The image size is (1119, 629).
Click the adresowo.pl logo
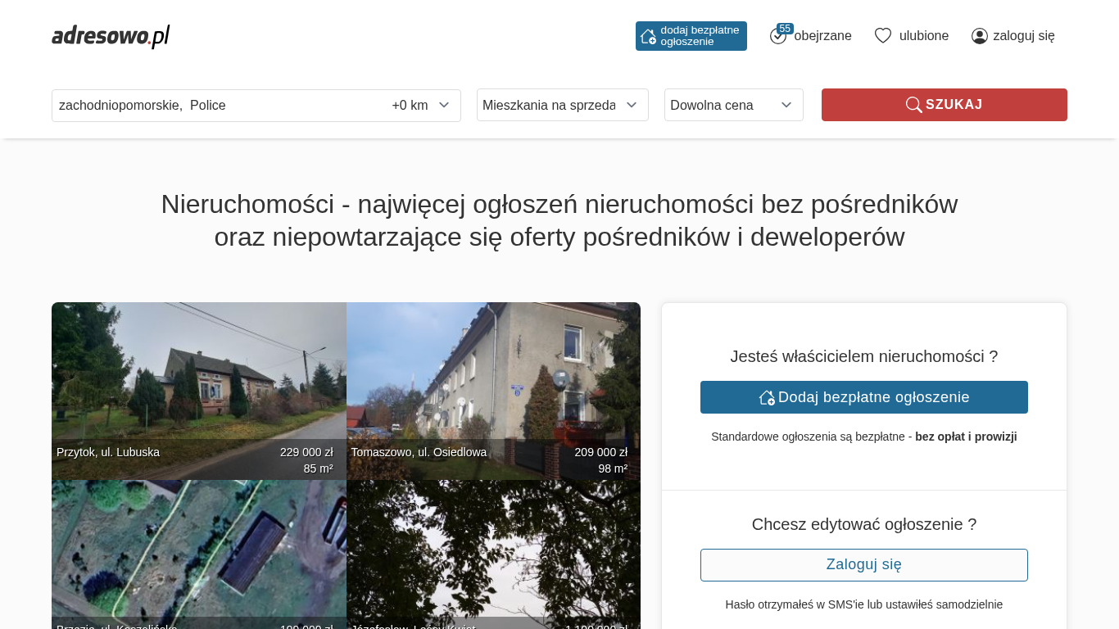pyautogui.click(x=111, y=36)
